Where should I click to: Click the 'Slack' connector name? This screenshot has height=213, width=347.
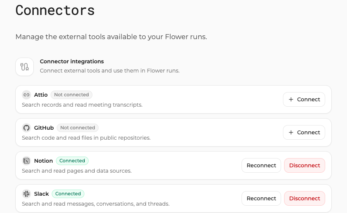coord(41,194)
